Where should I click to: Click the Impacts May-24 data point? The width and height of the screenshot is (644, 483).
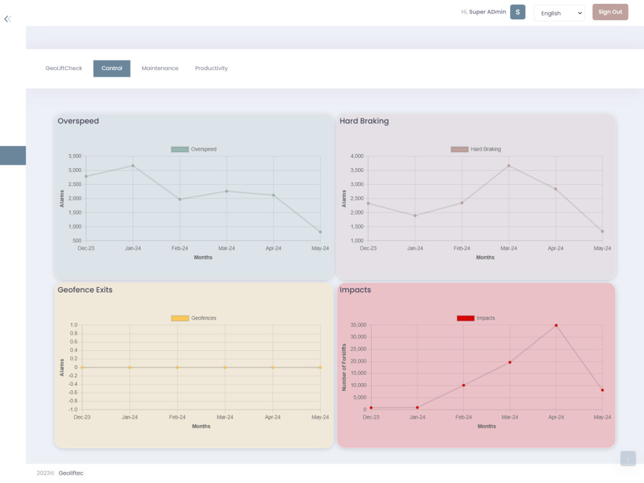pyautogui.click(x=603, y=390)
